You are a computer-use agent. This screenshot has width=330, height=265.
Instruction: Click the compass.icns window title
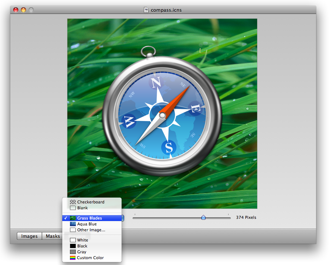tap(166, 10)
